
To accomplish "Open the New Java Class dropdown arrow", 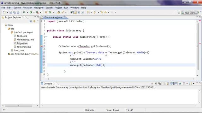I will (x=53, y=12).
